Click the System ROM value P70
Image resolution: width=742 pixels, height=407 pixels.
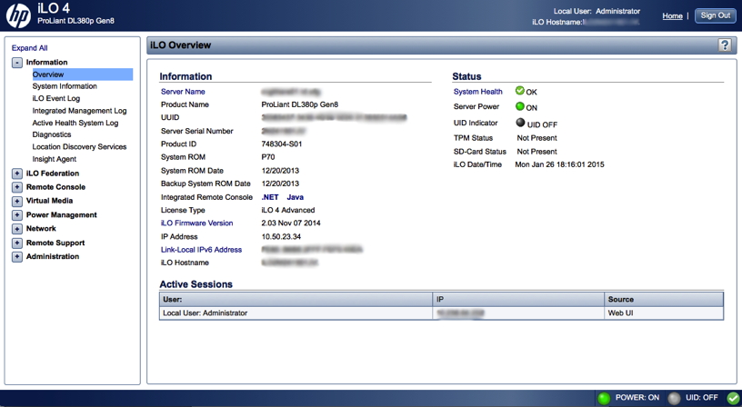pyautogui.click(x=268, y=157)
